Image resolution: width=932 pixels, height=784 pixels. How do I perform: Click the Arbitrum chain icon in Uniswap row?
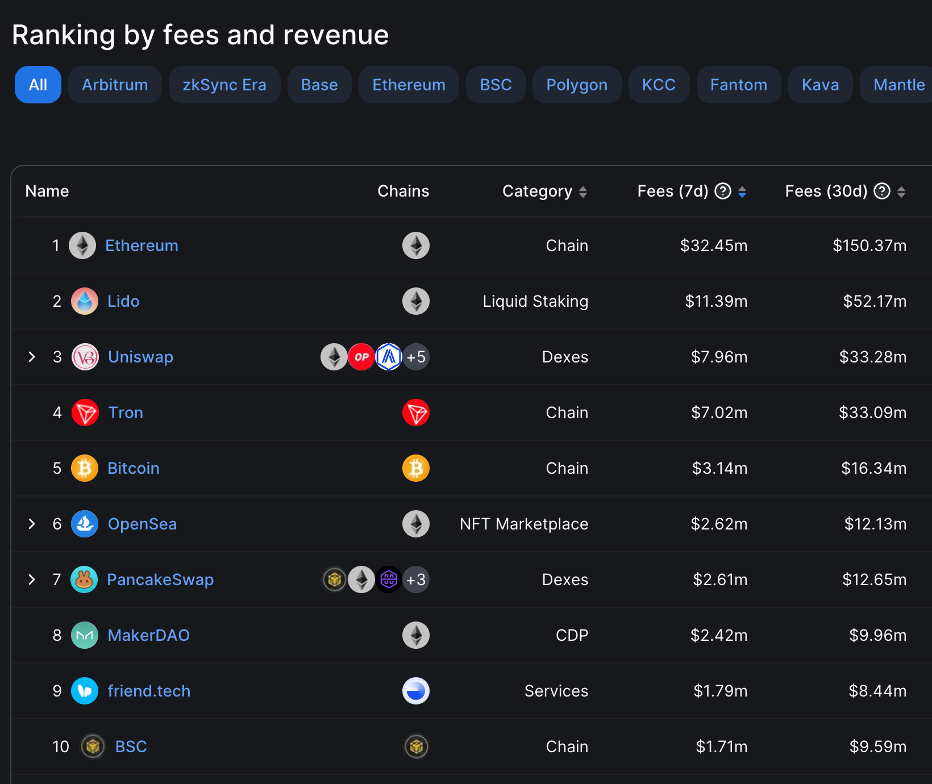[389, 357]
